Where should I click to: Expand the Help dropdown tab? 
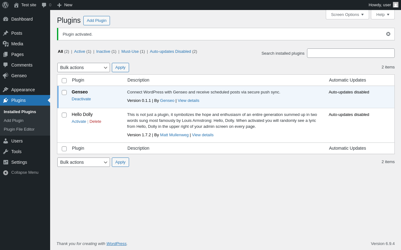(383, 14)
